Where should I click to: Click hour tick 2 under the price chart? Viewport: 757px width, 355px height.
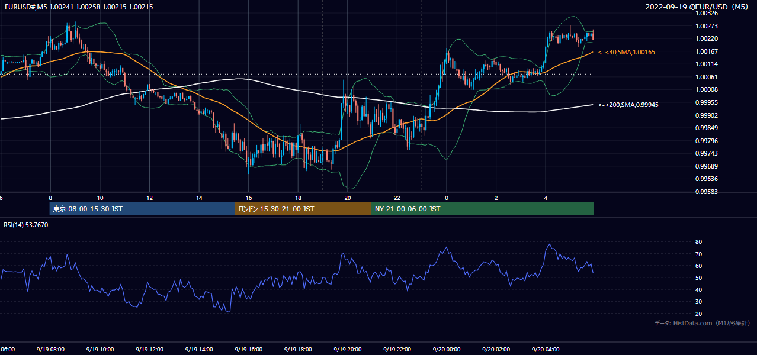click(x=496, y=198)
